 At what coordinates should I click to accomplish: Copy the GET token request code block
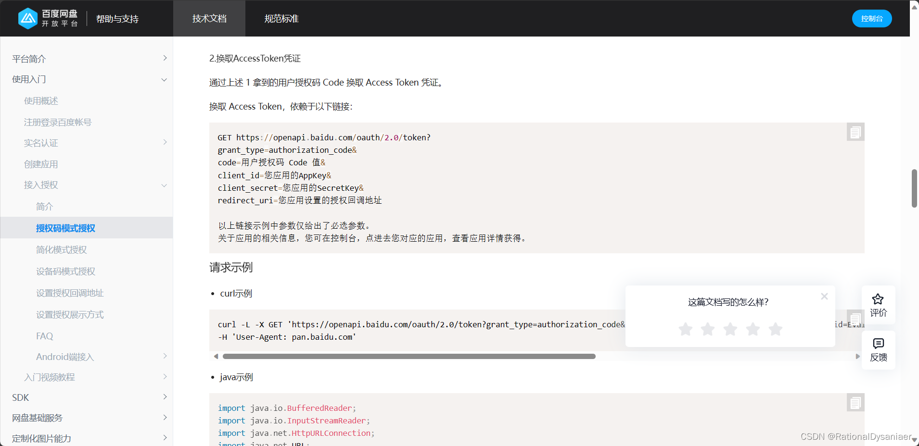(855, 132)
